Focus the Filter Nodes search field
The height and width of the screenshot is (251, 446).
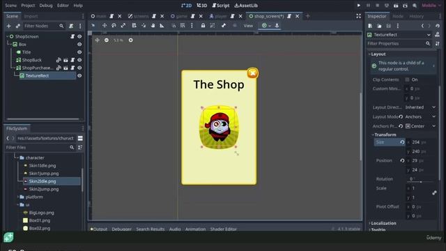[44, 26]
